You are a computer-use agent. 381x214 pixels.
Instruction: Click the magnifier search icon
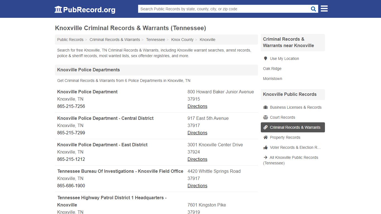[x=314, y=9]
